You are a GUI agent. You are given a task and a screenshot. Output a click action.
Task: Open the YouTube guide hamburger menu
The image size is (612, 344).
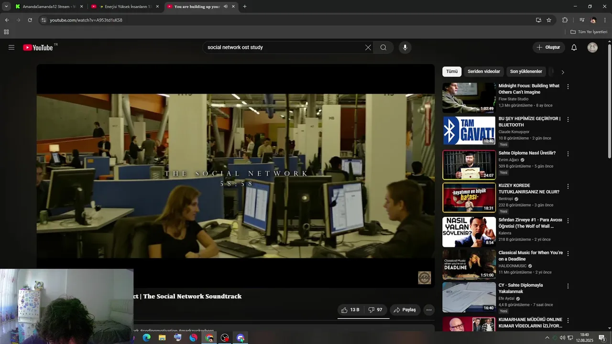(x=11, y=47)
